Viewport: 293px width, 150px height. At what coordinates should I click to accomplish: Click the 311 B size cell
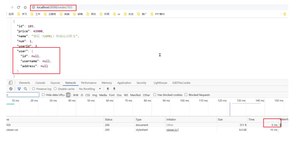(x=243, y=125)
